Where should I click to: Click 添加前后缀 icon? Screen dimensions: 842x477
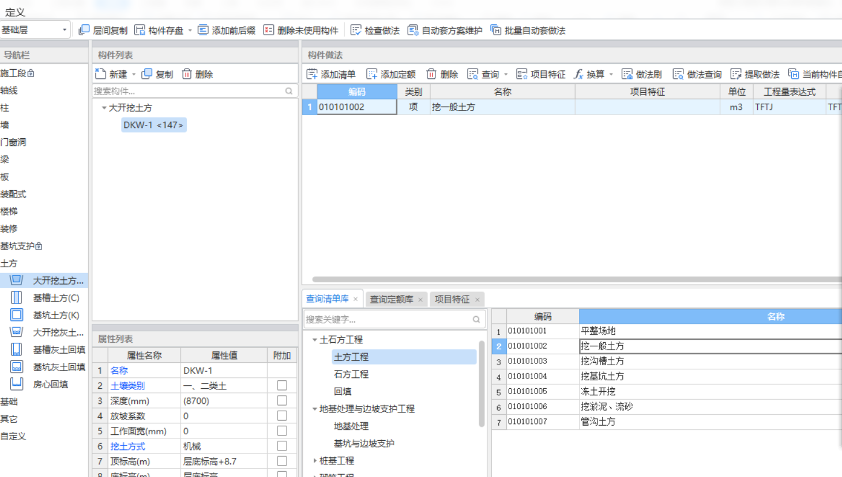[x=203, y=30]
